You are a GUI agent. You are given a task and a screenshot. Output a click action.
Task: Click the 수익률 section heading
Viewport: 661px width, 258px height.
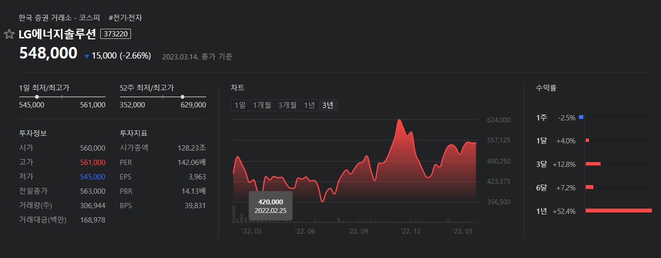[546, 88]
